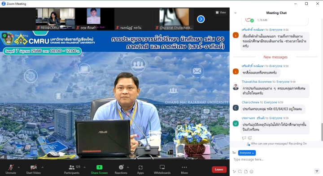Select the Everyone recipient dropdown
Image resolution: width=323 pixels, height=176 pixels.
point(247,153)
